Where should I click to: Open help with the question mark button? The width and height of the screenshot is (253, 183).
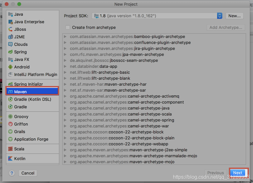12,173
